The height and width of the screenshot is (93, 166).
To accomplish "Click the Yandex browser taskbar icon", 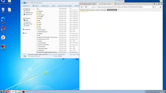I will click(x=13, y=92).
